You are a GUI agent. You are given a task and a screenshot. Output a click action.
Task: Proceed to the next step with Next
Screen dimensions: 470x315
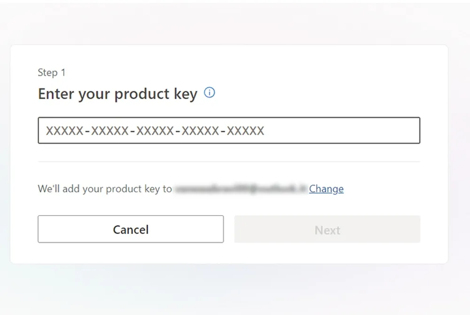pyautogui.click(x=327, y=229)
